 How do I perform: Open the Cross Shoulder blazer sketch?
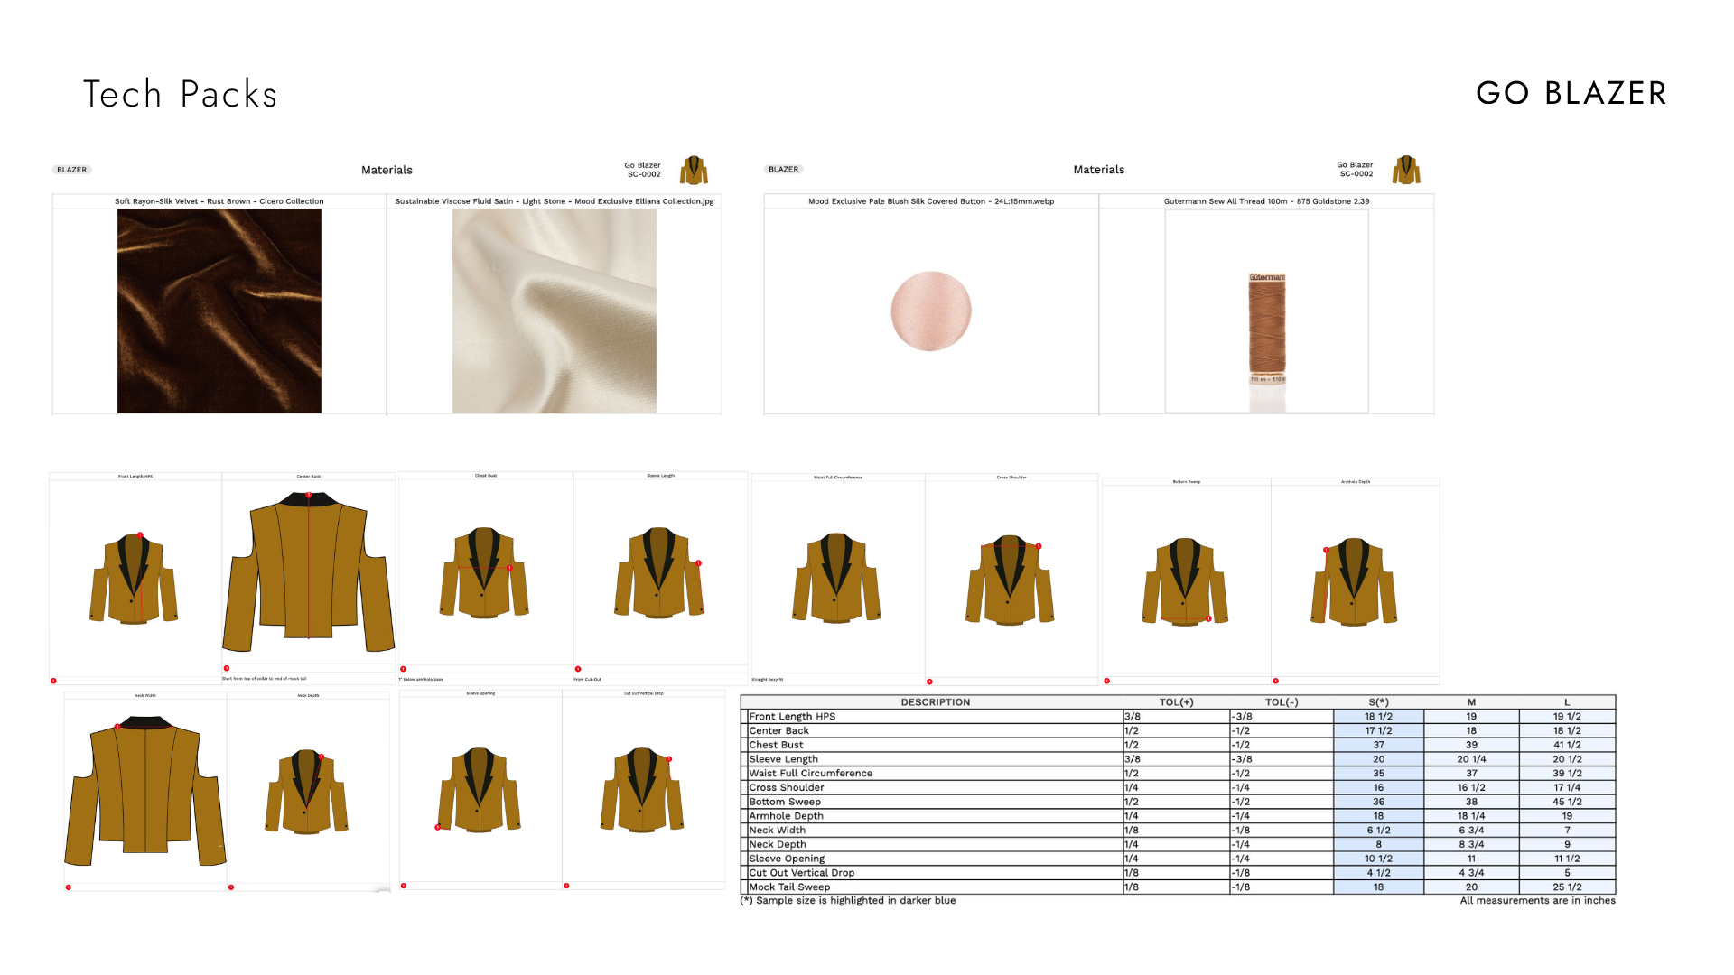click(1010, 580)
